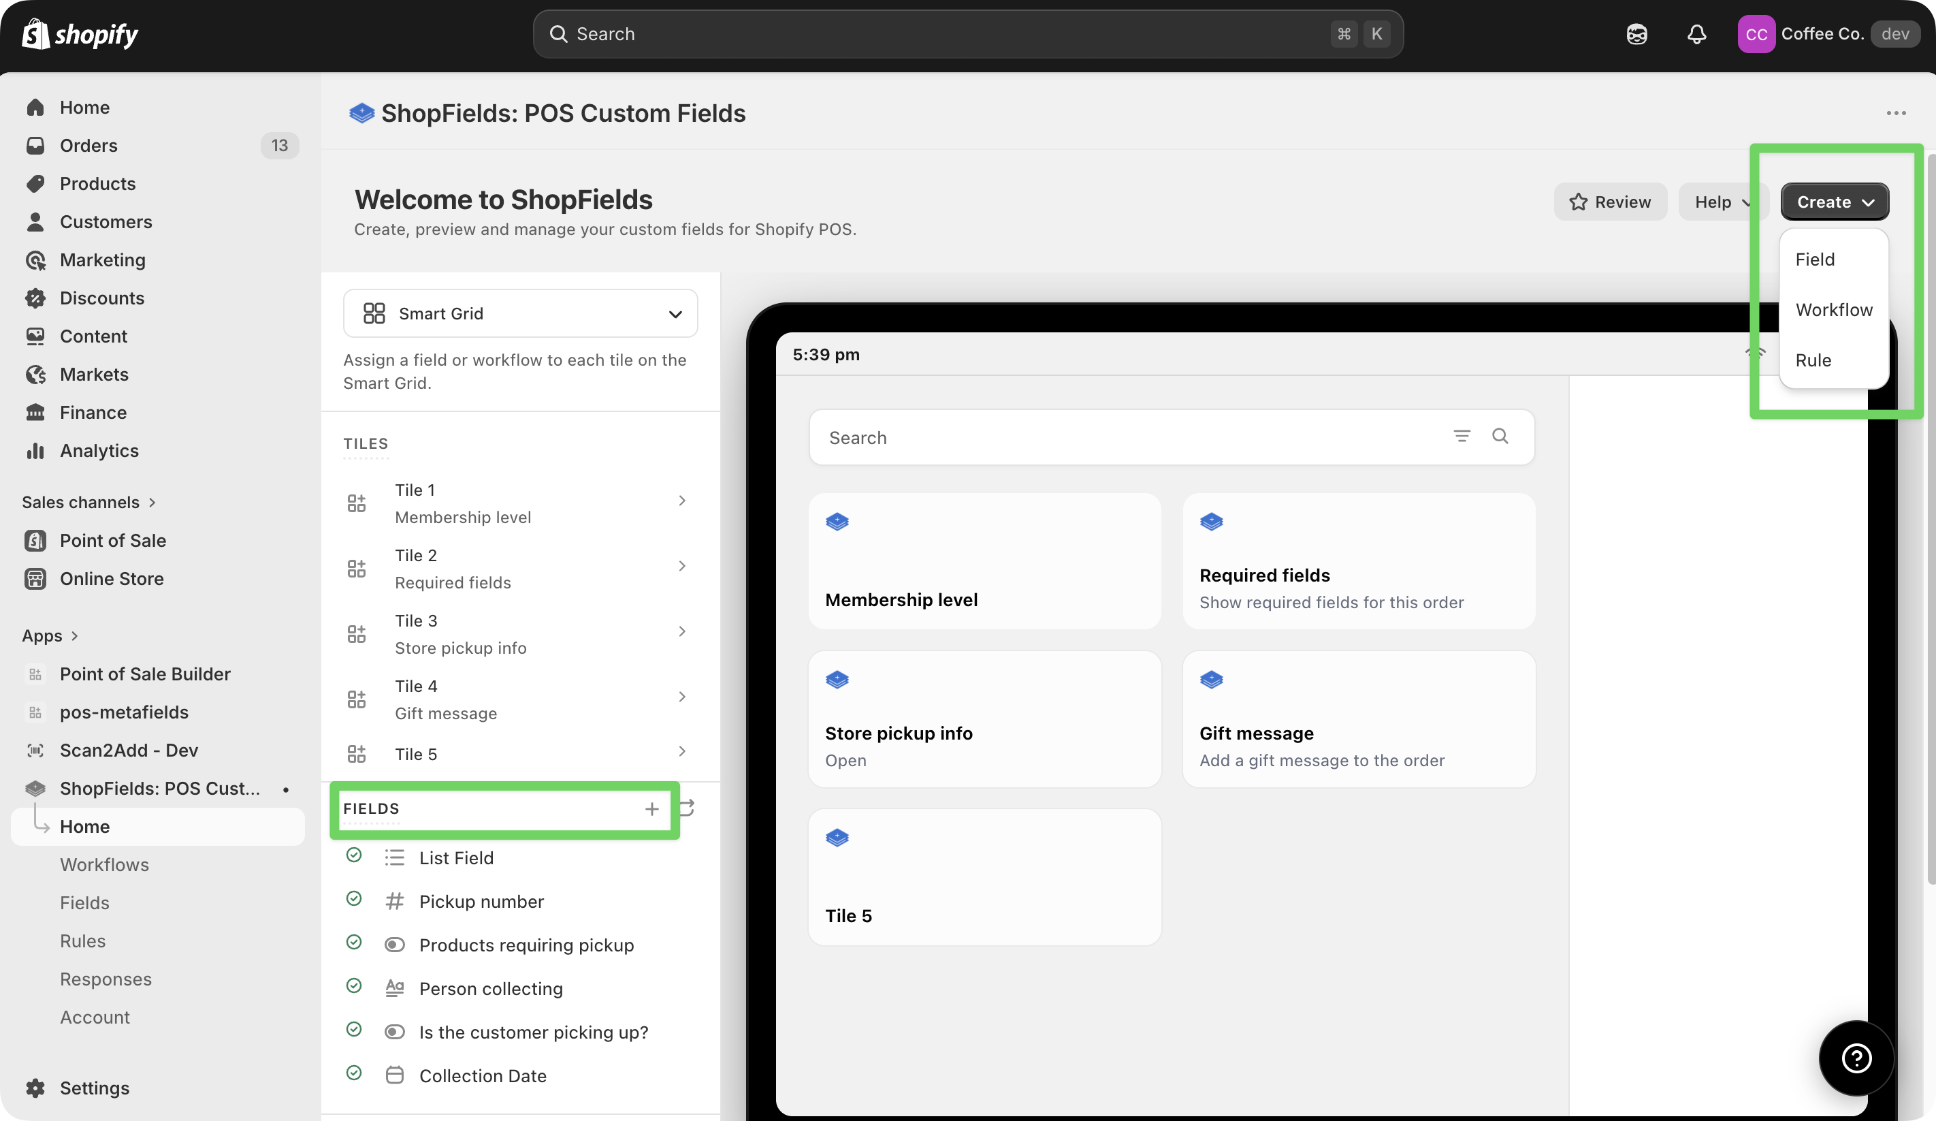1936x1121 pixels.
Task: Open the ShopFields Fields page
Action: tap(84, 902)
